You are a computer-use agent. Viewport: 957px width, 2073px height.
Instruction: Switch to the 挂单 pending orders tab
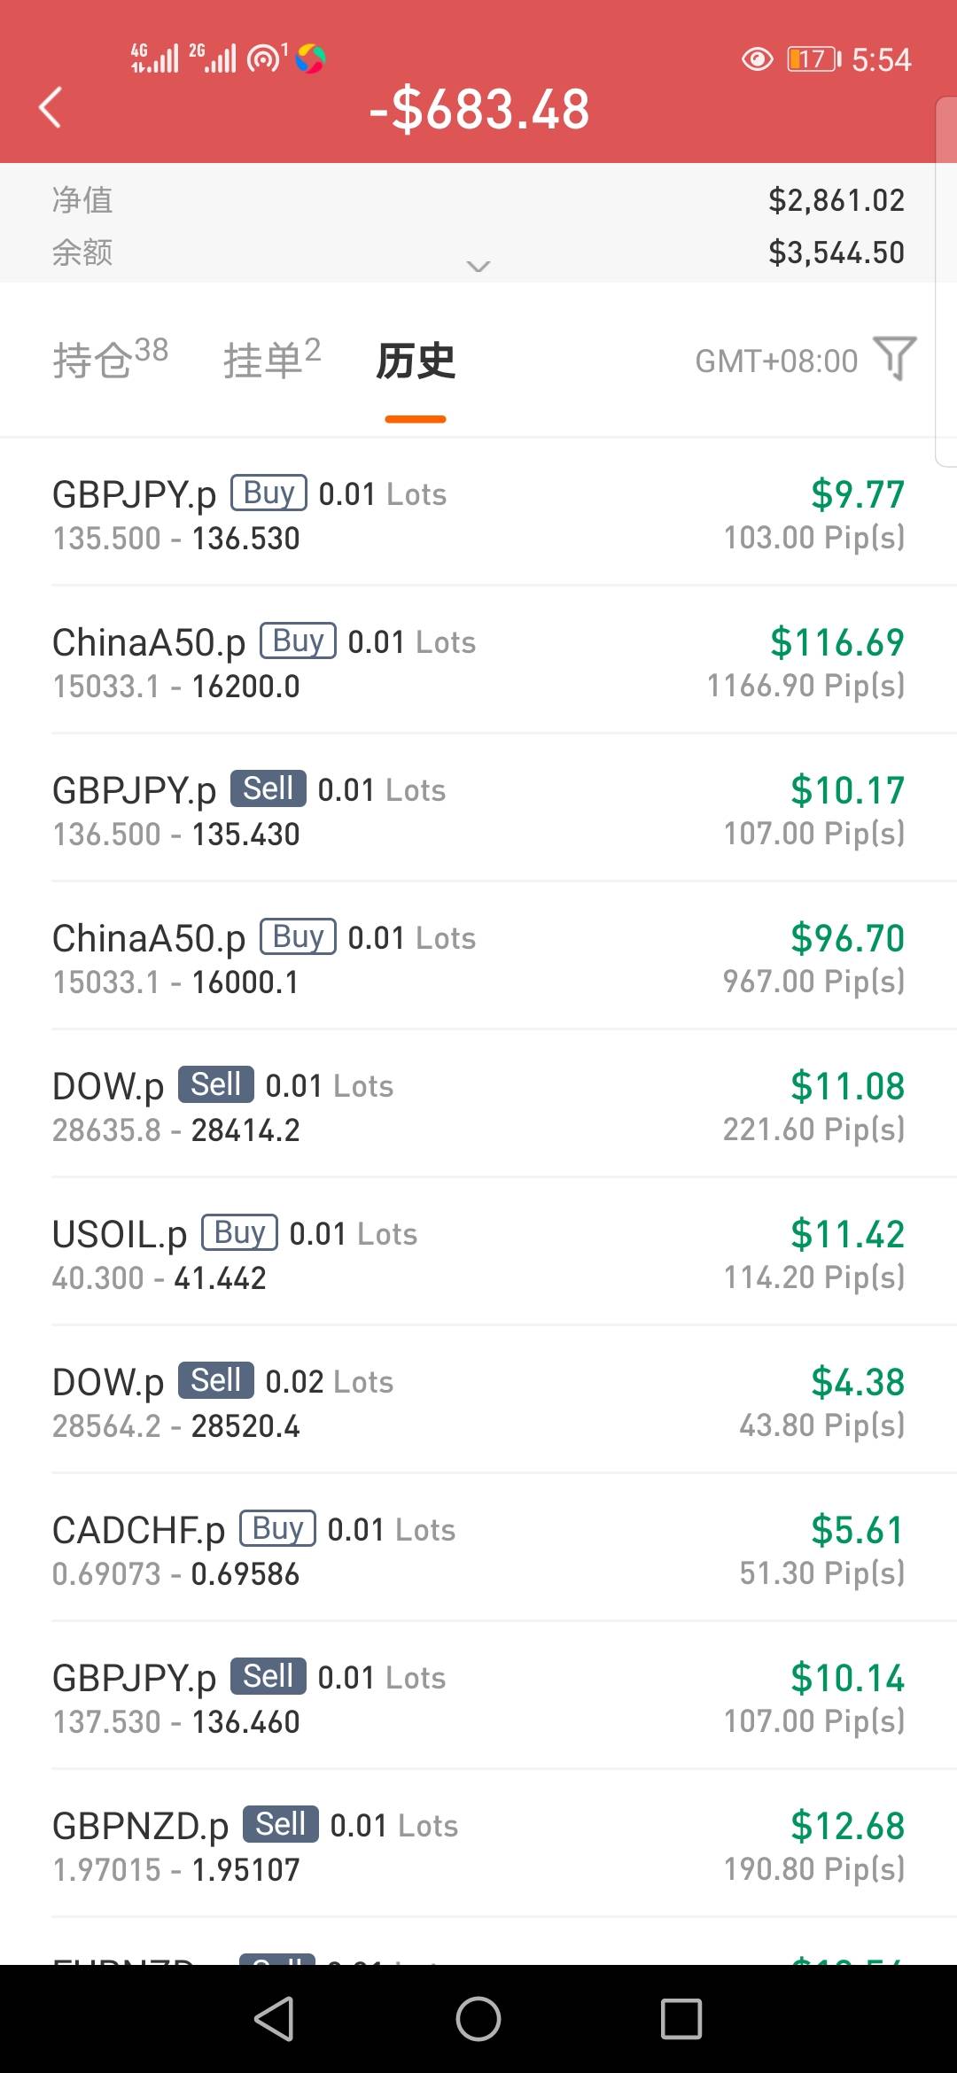tap(271, 360)
